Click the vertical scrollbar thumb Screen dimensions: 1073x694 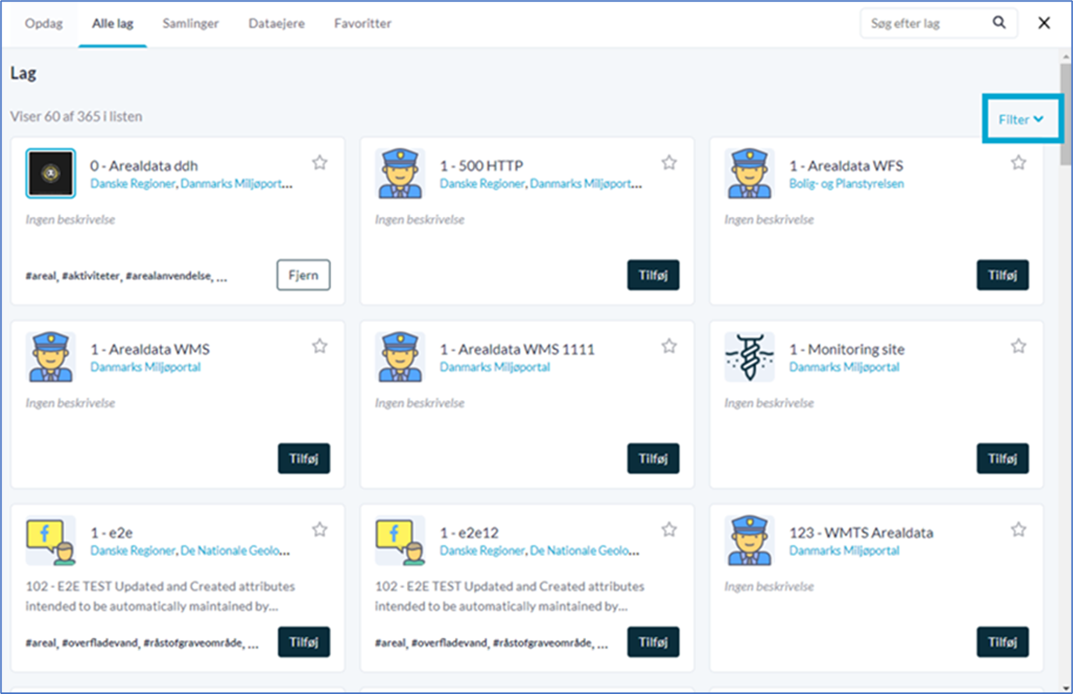[1065, 114]
